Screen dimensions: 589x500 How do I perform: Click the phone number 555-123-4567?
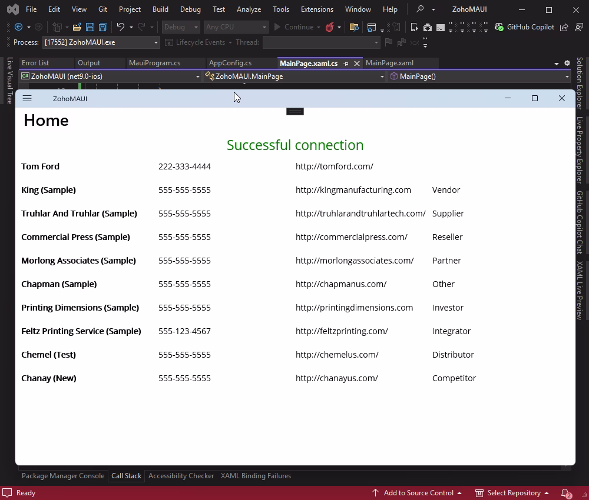[184, 331]
